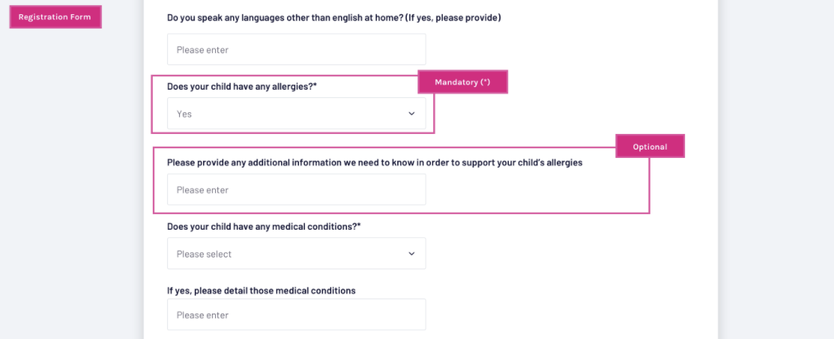This screenshot has height=339, width=834.
Task: Click the additional allergy information input field
Action: click(296, 190)
